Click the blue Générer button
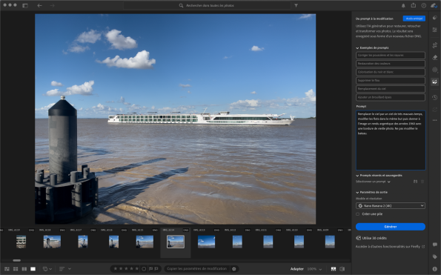441x275 pixels. (x=391, y=227)
